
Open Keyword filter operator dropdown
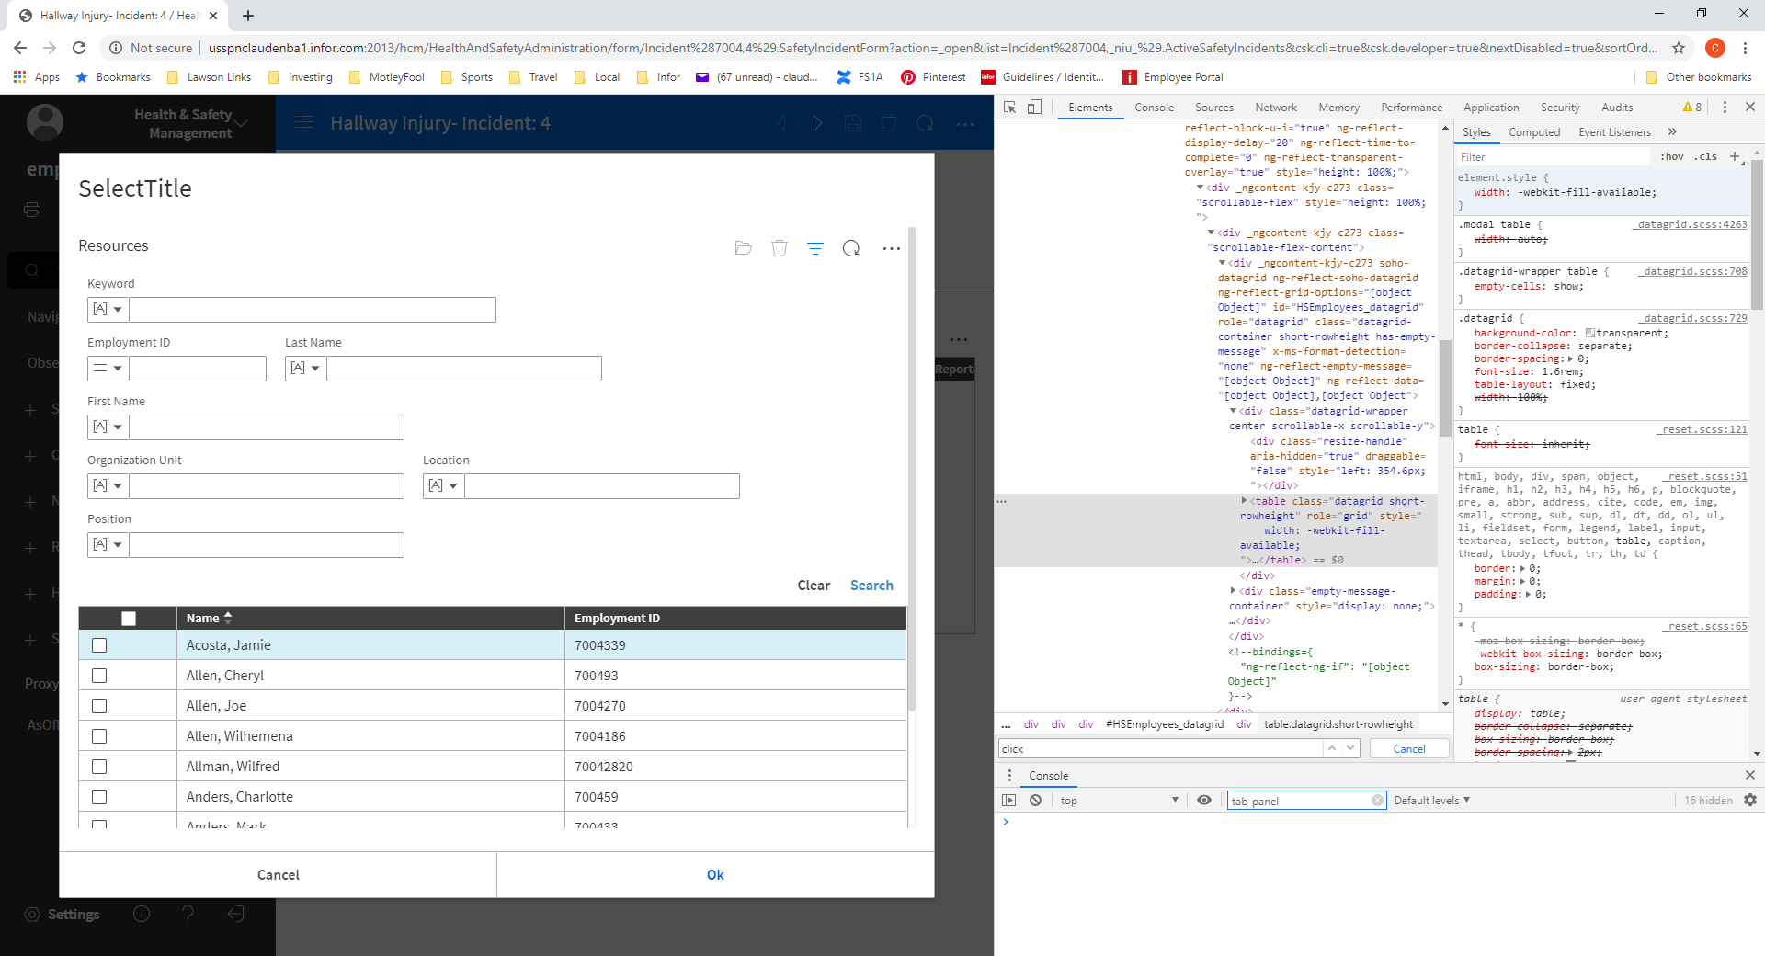108,310
